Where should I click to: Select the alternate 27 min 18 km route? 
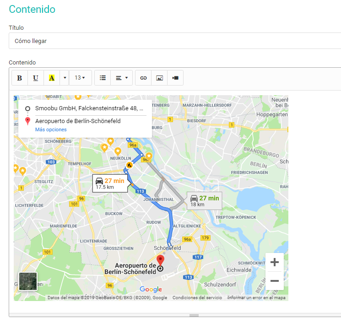[x=205, y=201]
